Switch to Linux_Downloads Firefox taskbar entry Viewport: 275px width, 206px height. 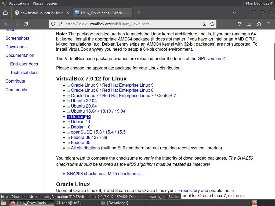pos(32,203)
